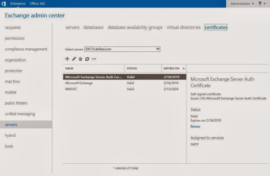Navigate to mail flow section
270x176 pixels.
pyautogui.click(x=12, y=82)
